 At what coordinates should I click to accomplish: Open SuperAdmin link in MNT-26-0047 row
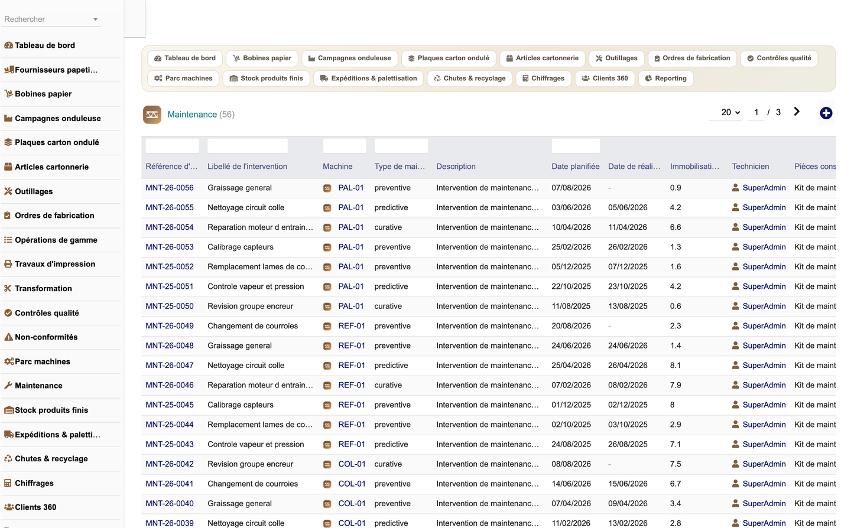764,366
